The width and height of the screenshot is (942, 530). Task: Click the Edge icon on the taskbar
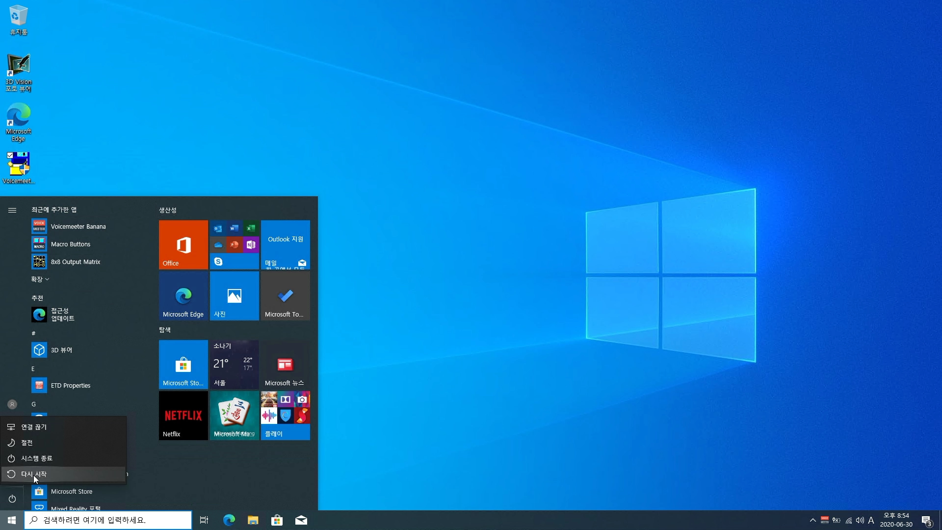click(x=229, y=520)
